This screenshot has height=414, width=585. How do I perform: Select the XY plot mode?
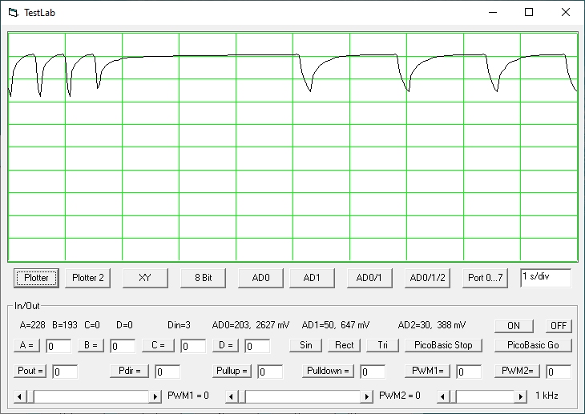click(145, 278)
